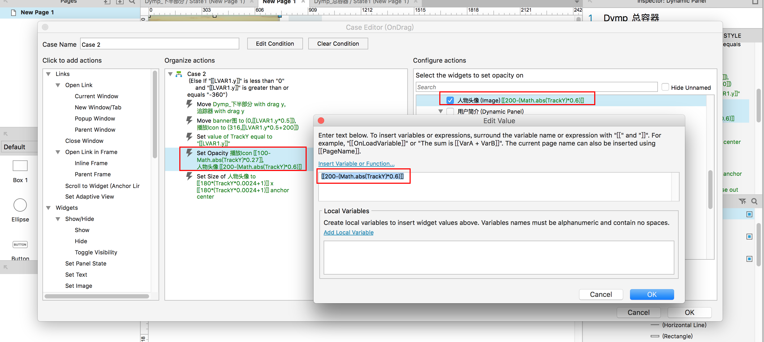Click the New Page 1 page icon
764x342 pixels.
click(x=13, y=12)
